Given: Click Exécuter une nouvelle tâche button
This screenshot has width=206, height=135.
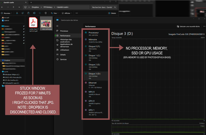Looking at the screenshot, I should pyautogui.click(x=188, y=26).
